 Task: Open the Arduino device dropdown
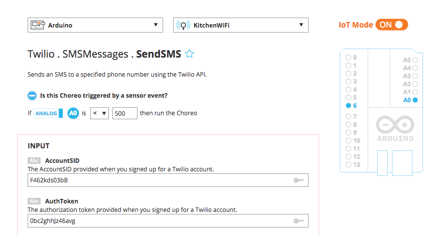[x=95, y=25]
